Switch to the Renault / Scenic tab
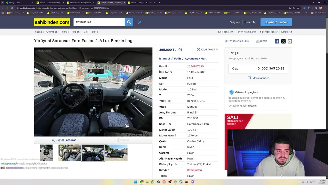Image resolution: width=328 pixels, height=185 pixels. (141, 3)
